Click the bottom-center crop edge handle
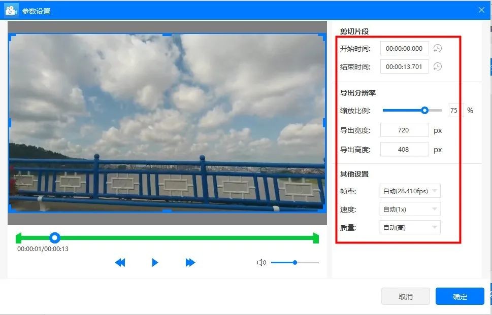The width and height of the screenshot is (492, 315). coord(167,211)
